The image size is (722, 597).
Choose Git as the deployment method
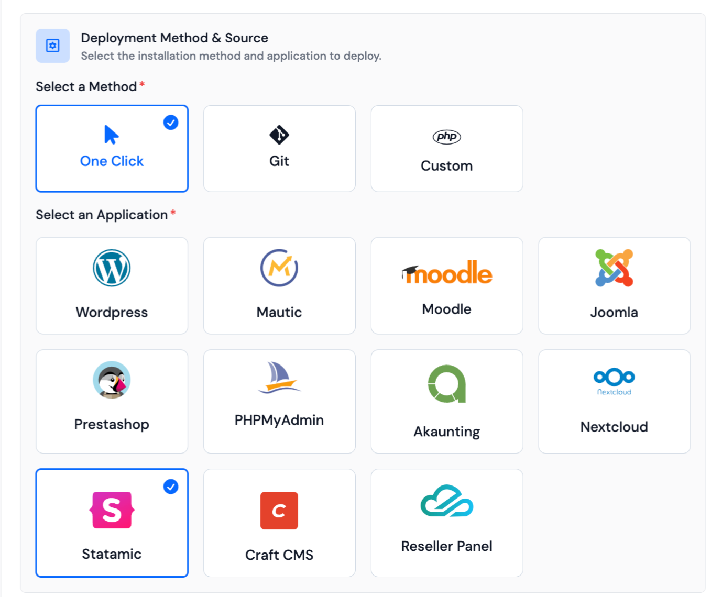[x=279, y=148]
